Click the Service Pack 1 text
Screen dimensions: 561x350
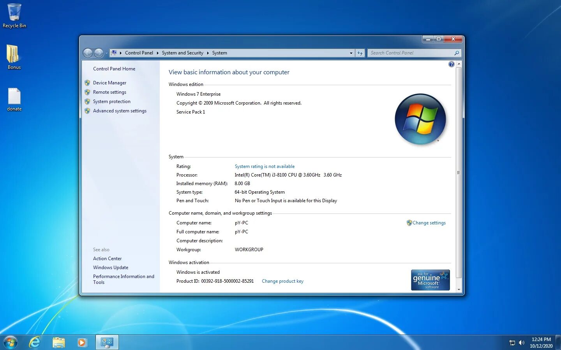coord(191,112)
